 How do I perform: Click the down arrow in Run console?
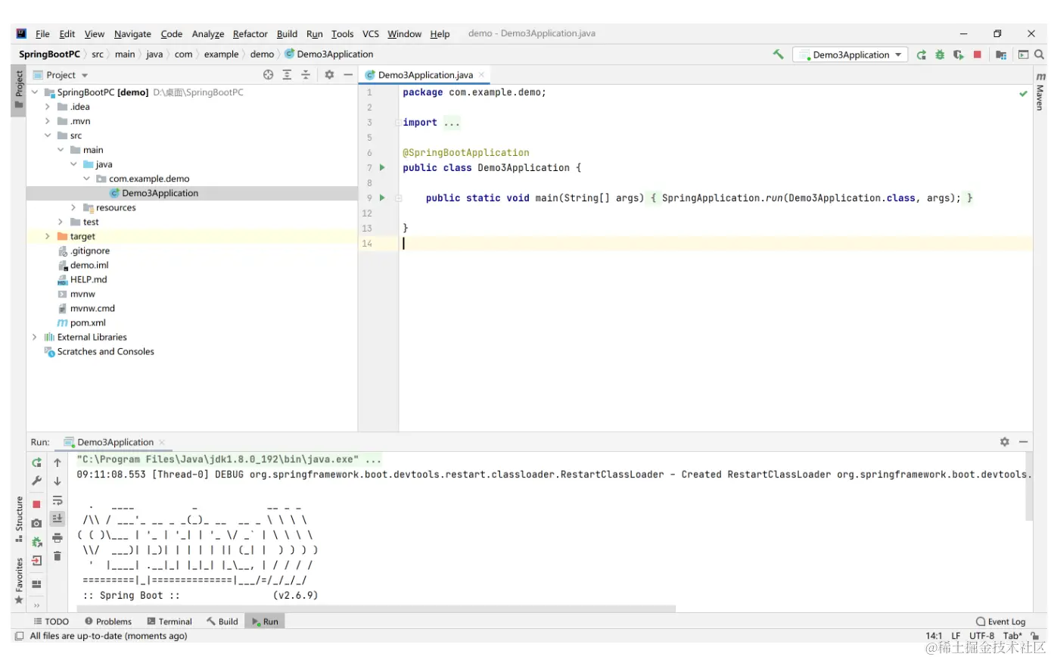coord(58,481)
